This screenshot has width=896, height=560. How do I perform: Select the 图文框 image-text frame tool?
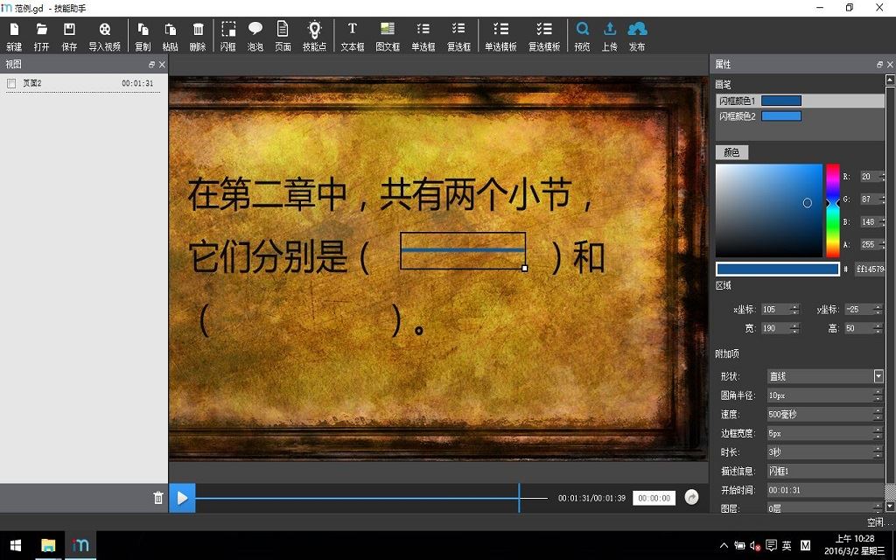[388, 36]
